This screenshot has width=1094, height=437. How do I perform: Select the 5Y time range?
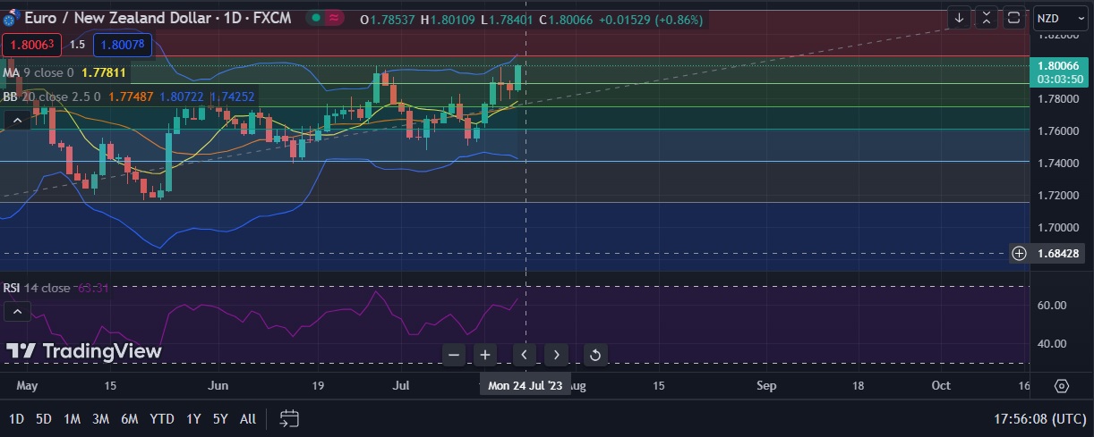pos(220,418)
